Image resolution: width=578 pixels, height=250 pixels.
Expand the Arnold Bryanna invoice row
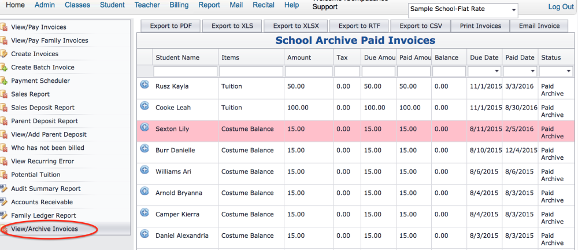pos(144,192)
